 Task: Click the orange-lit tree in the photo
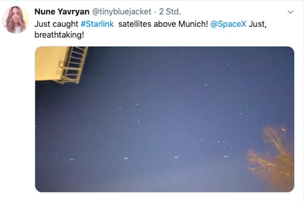[x=271, y=155]
